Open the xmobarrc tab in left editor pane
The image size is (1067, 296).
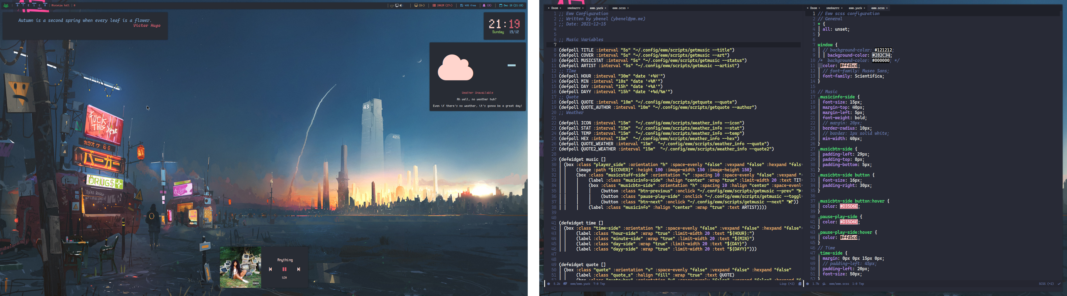coord(574,8)
